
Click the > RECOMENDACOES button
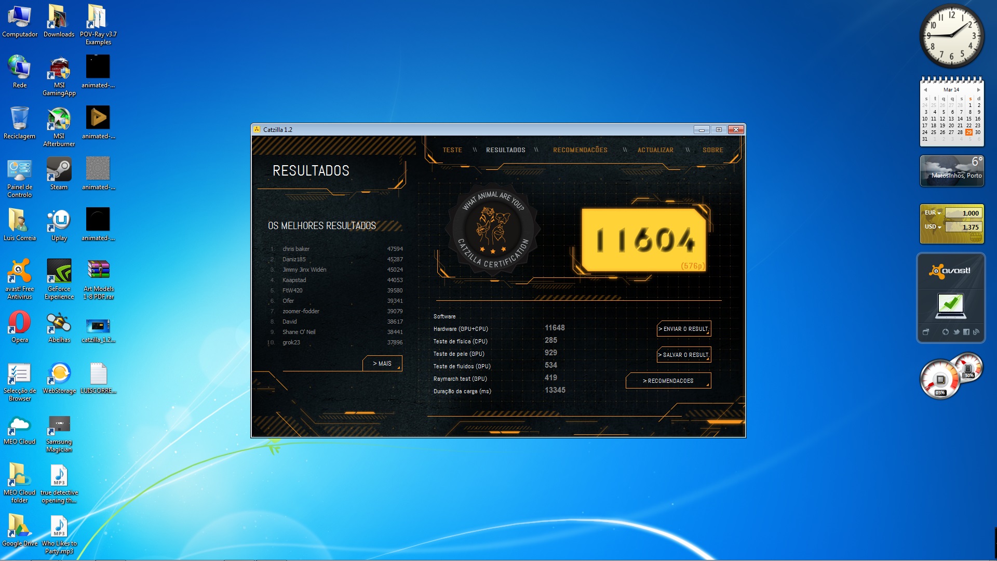point(668,381)
